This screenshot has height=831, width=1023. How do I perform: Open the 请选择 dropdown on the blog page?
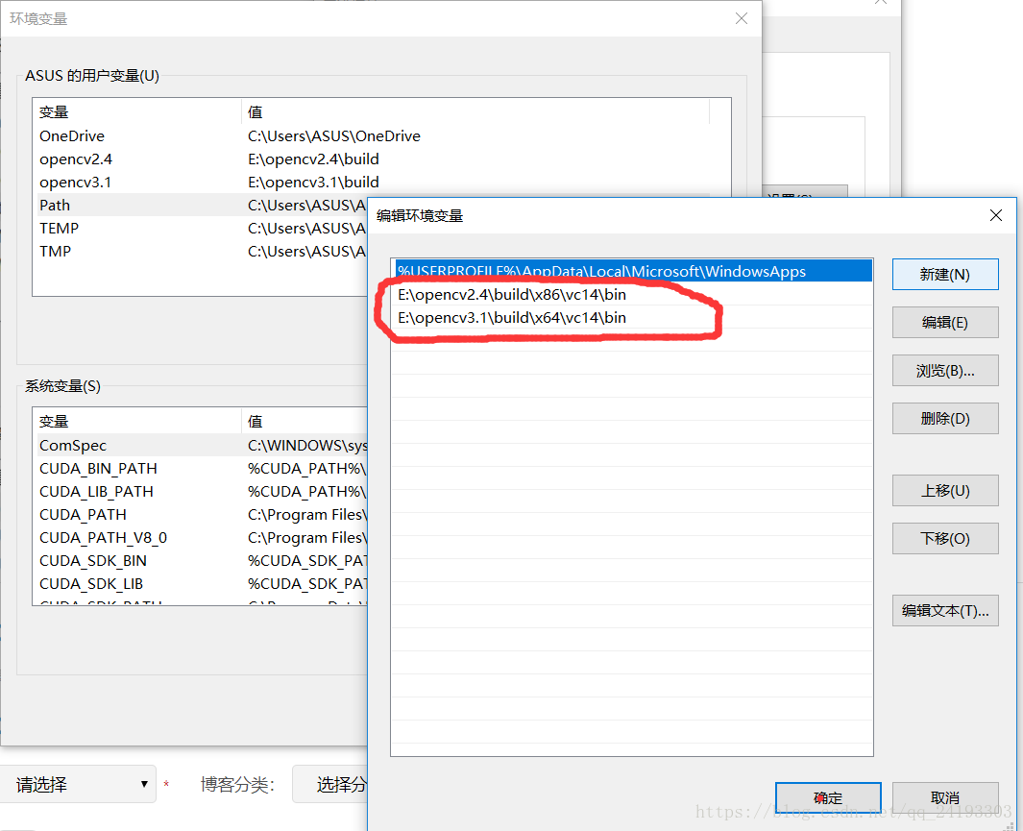[x=78, y=784]
